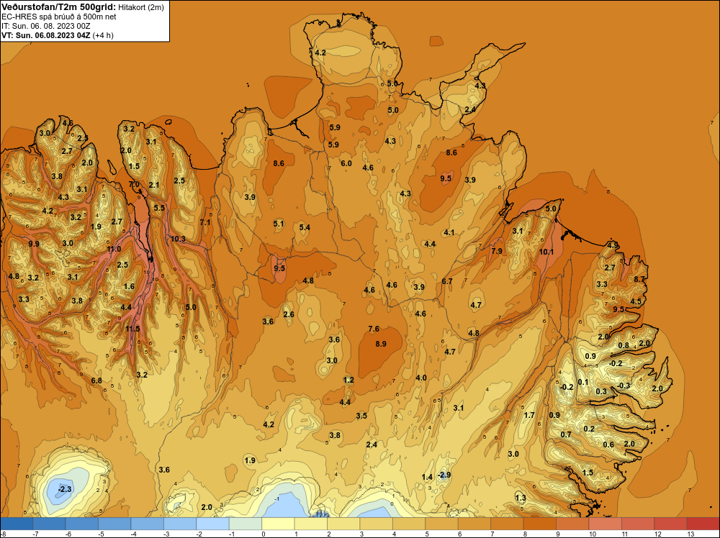Click the 1.3 temperature value on the map
This screenshot has width=720, height=538.
click(x=521, y=498)
